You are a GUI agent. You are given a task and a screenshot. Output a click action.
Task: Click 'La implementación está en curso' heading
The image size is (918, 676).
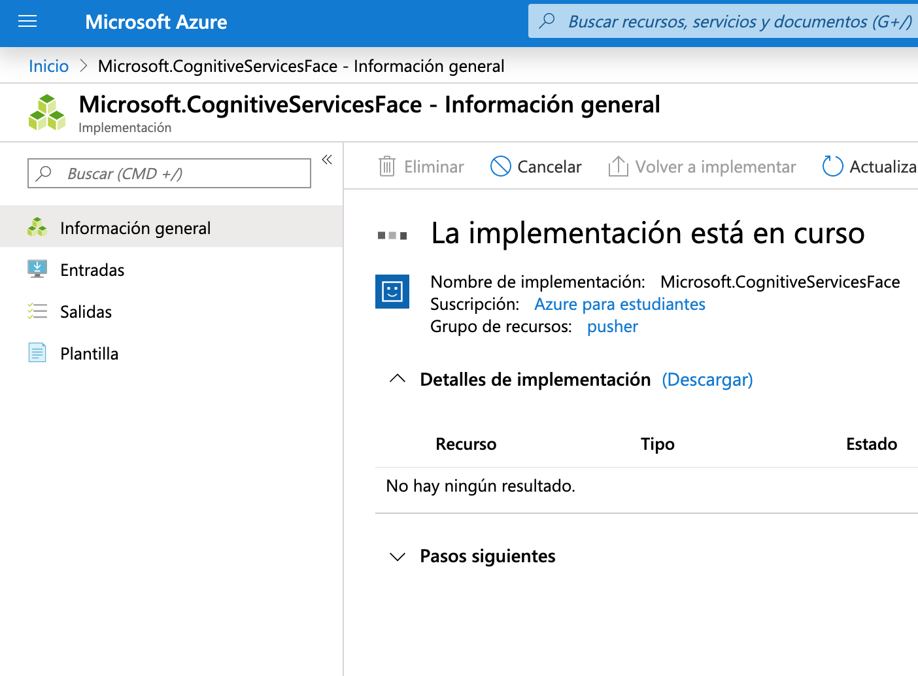point(647,233)
